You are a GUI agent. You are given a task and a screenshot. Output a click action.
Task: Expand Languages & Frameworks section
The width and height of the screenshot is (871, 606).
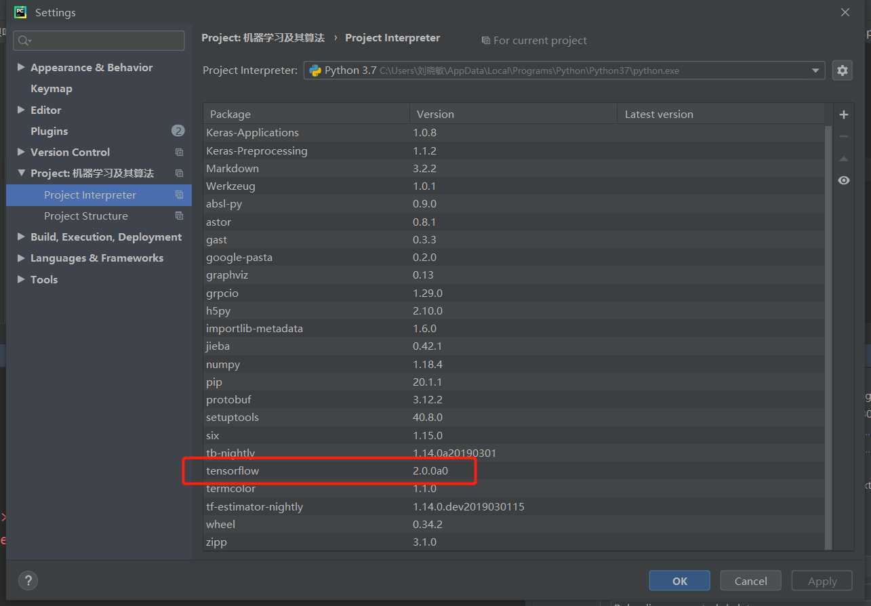click(x=21, y=258)
